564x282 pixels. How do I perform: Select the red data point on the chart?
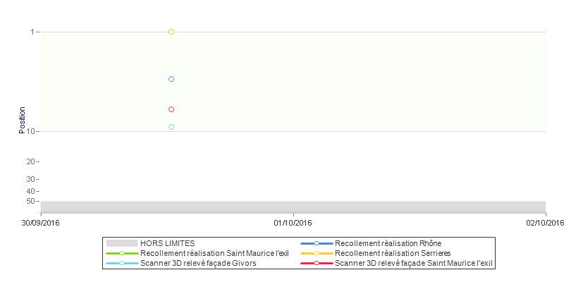coord(171,109)
